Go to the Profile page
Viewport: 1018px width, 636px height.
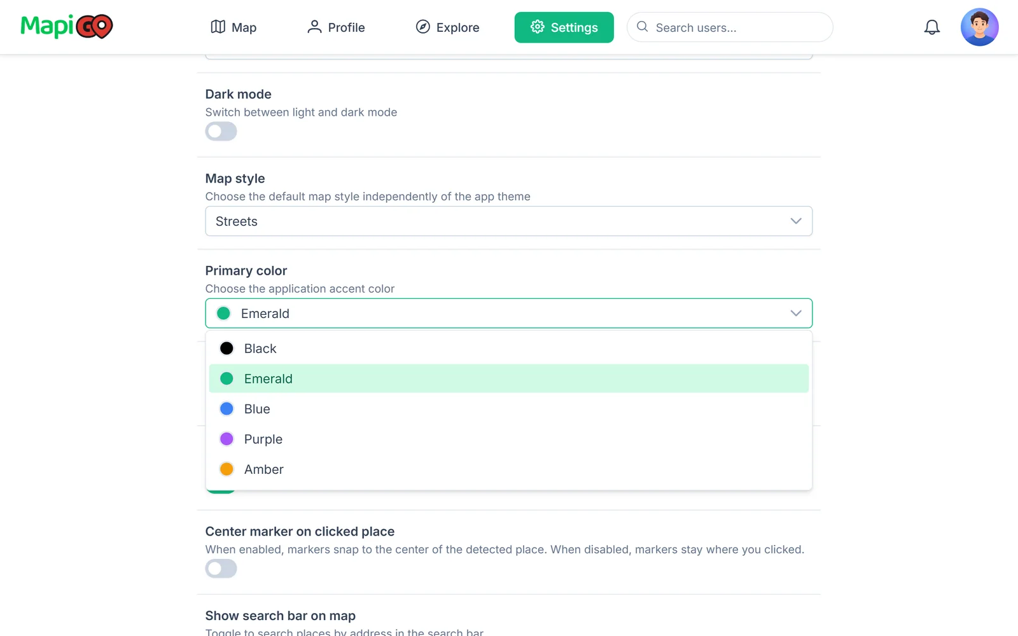(x=336, y=27)
